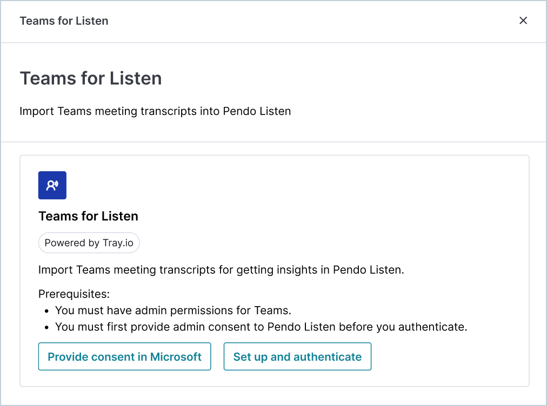Click the card title Teams for Listen
Screen dimensions: 547x406
[88, 216]
